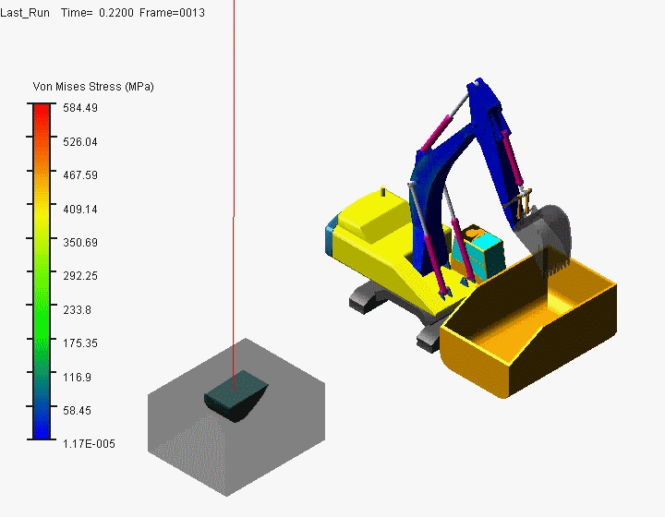The height and width of the screenshot is (517, 665).
Task: Click the 116.9 legend value
Action: point(77,378)
